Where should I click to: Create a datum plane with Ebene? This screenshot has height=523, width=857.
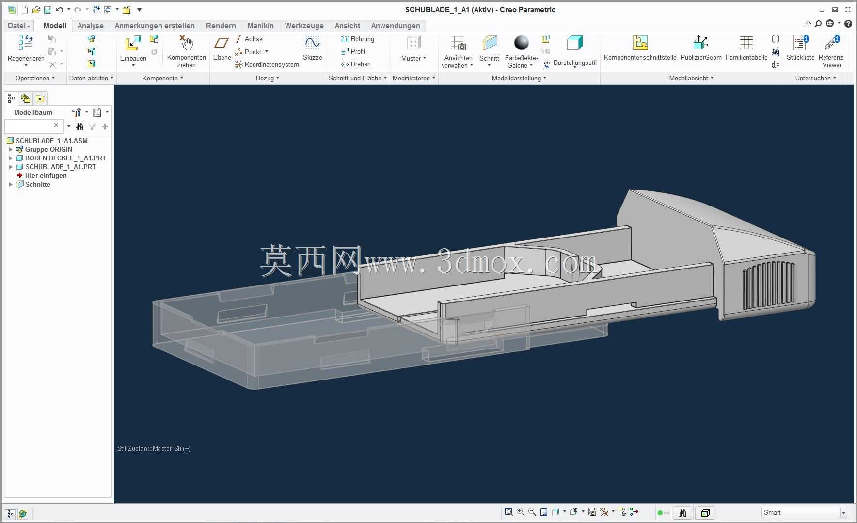pyautogui.click(x=222, y=43)
